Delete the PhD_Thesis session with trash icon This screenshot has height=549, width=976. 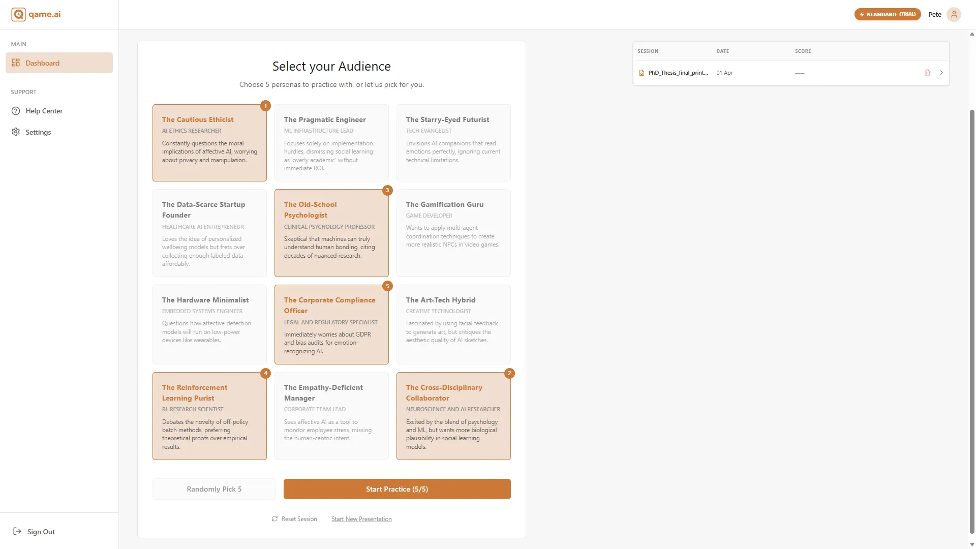pos(927,73)
